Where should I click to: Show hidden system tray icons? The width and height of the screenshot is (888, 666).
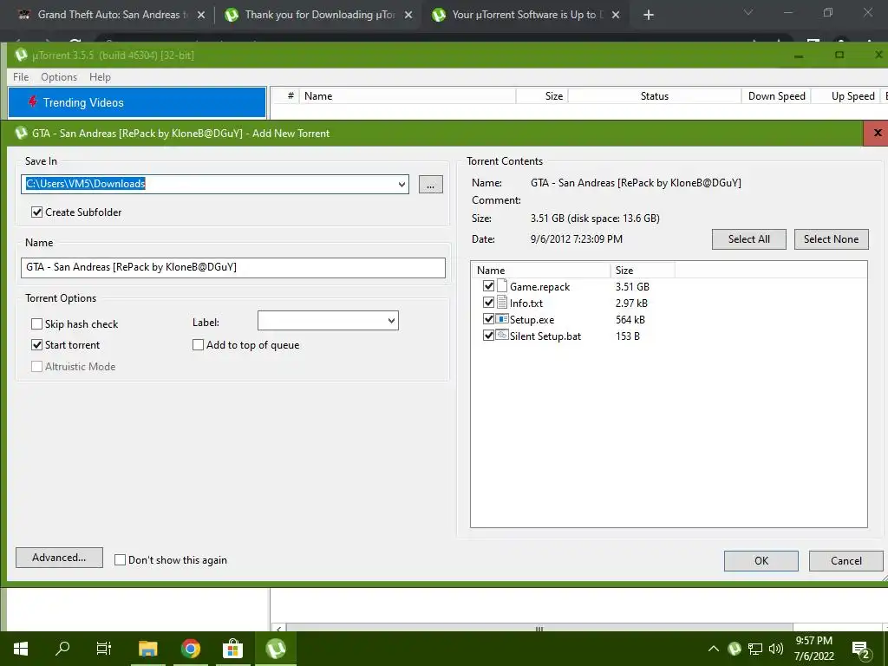[714, 649]
